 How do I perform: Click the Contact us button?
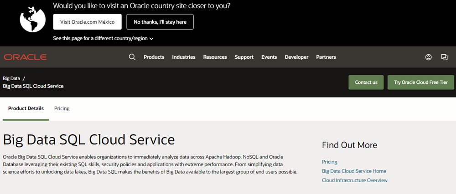pyautogui.click(x=366, y=82)
